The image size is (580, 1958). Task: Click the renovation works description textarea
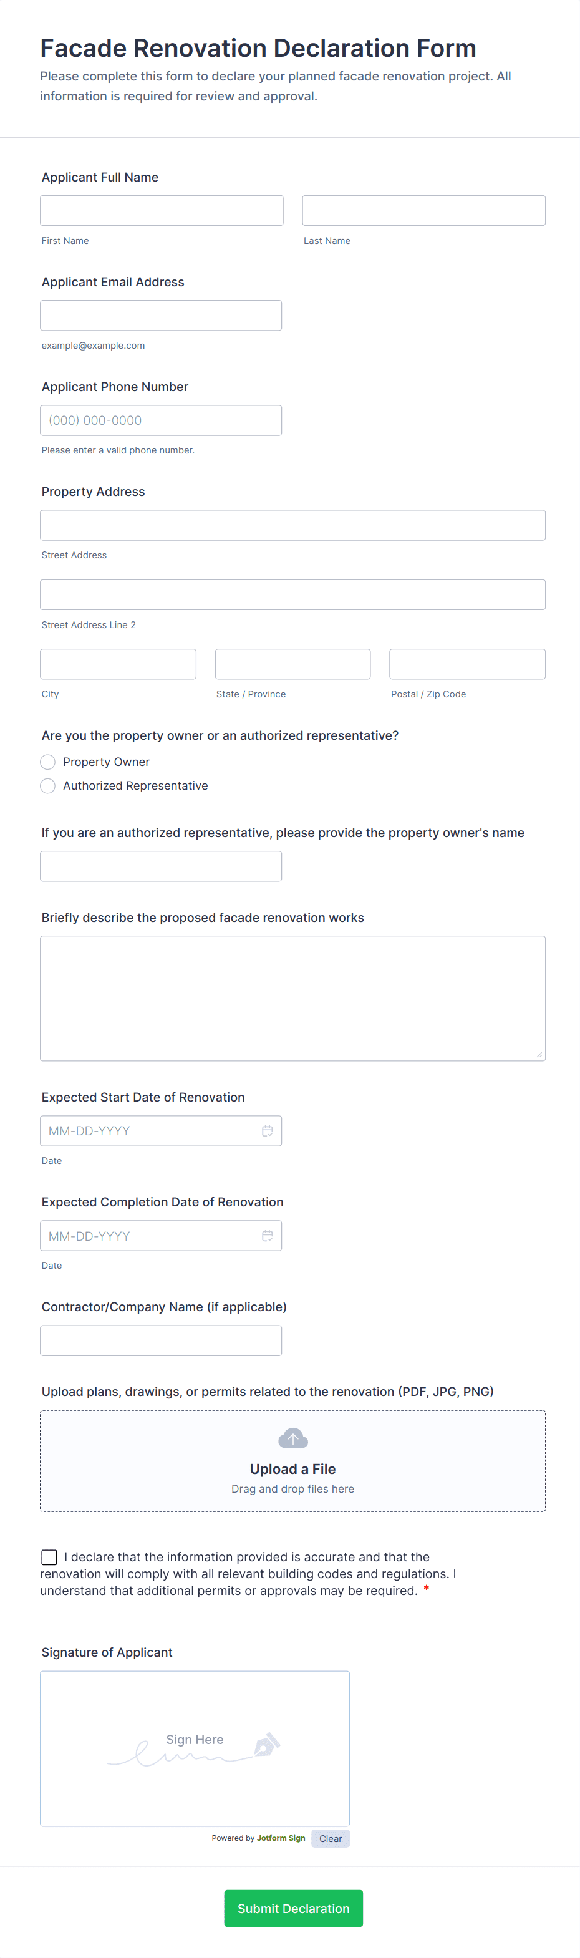coord(292,998)
